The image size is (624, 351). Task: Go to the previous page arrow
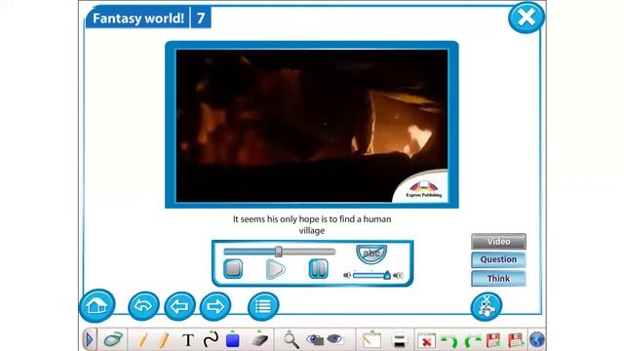tap(179, 306)
